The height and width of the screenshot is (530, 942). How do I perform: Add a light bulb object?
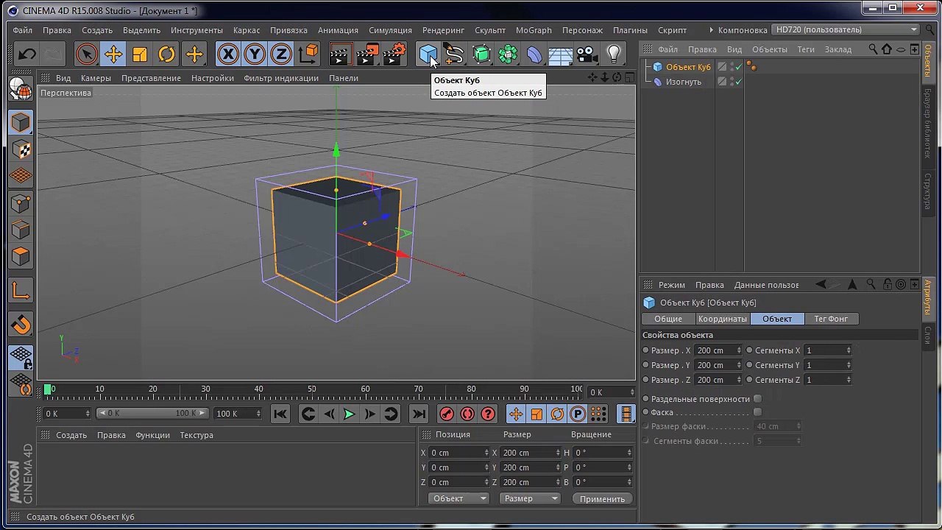(x=614, y=54)
